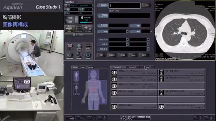The image size is (216, 121).
Task: Focus the patient name input field
Action: point(129,16)
